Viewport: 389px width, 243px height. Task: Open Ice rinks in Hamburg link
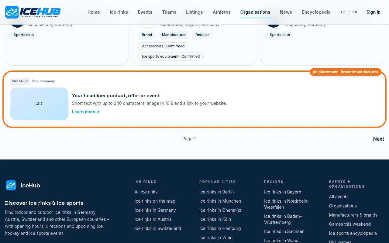(220, 228)
